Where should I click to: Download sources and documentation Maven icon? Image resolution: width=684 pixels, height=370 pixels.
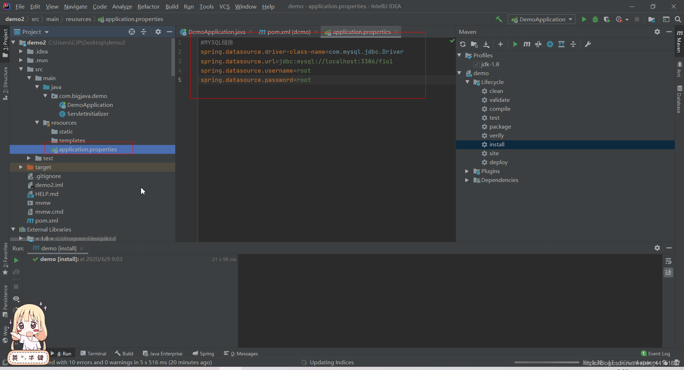click(x=486, y=44)
